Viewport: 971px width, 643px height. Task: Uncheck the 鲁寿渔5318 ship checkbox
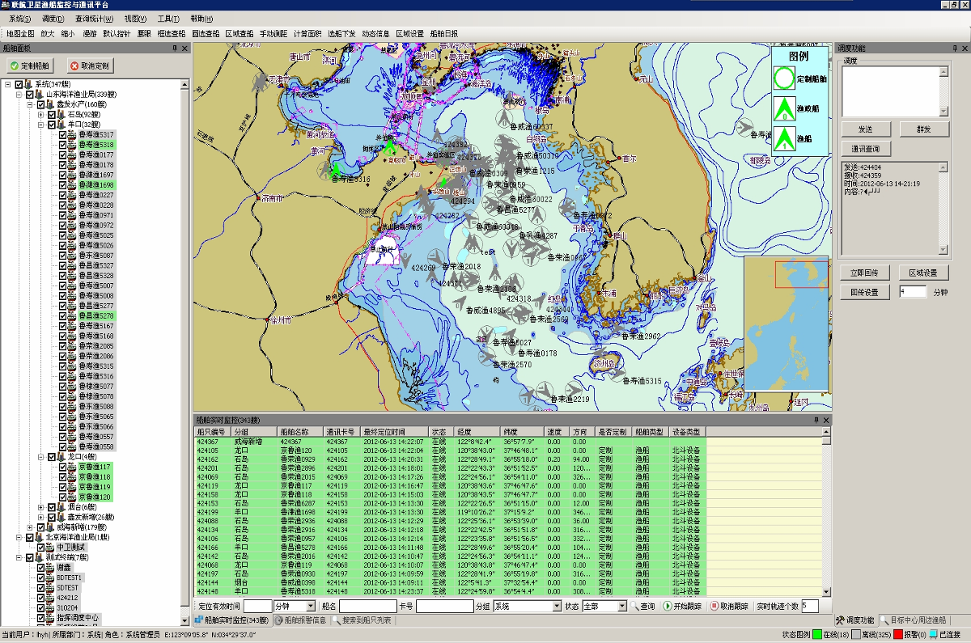pyautogui.click(x=62, y=145)
